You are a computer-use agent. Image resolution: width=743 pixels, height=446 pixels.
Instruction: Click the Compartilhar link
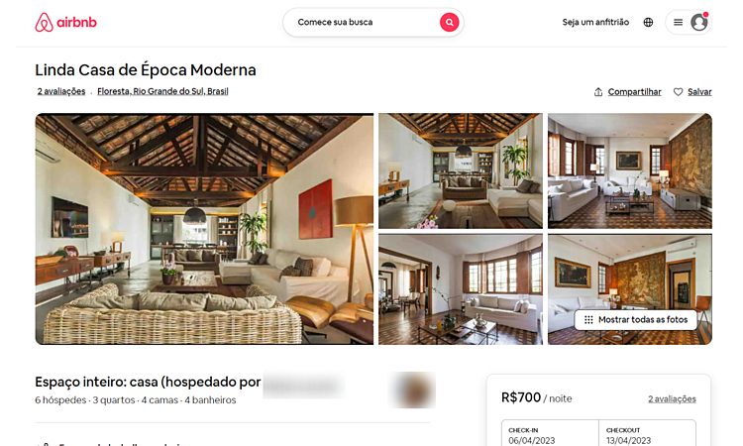click(x=634, y=92)
